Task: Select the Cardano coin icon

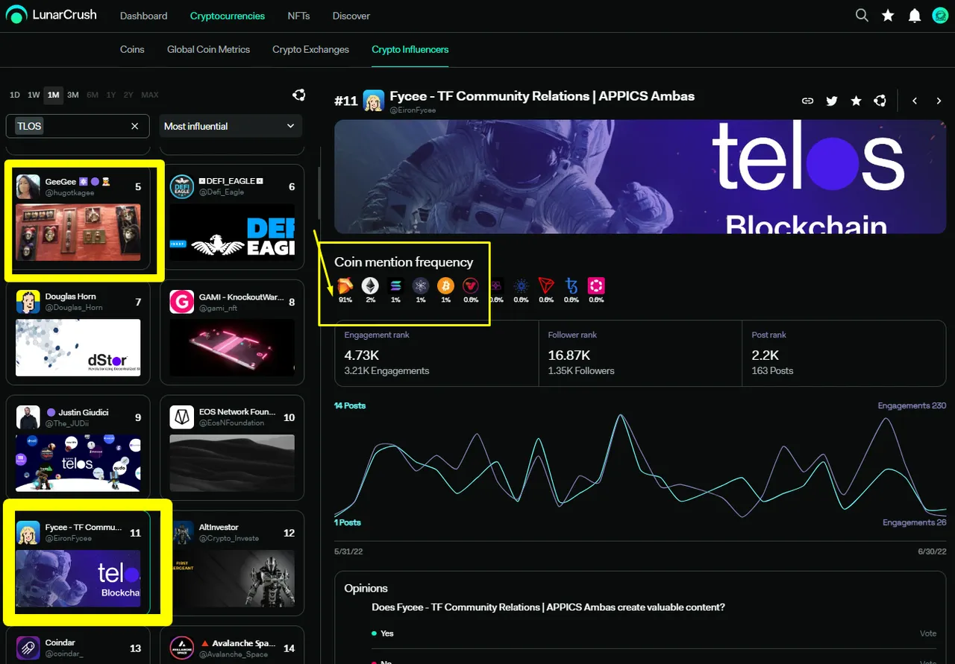Action: [521, 285]
